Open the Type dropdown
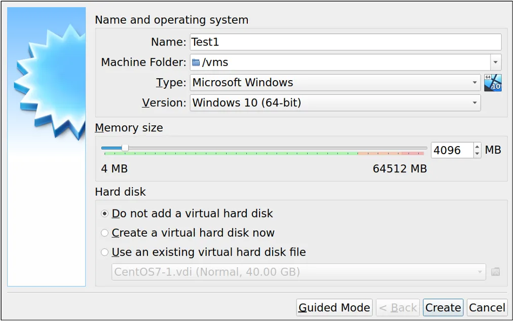513x321 pixels. (x=475, y=83)
